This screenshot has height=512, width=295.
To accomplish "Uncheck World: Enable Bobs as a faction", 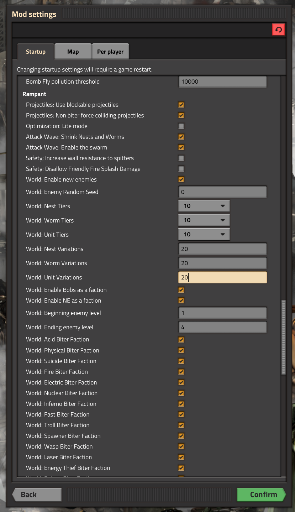I will coord(181,290).
